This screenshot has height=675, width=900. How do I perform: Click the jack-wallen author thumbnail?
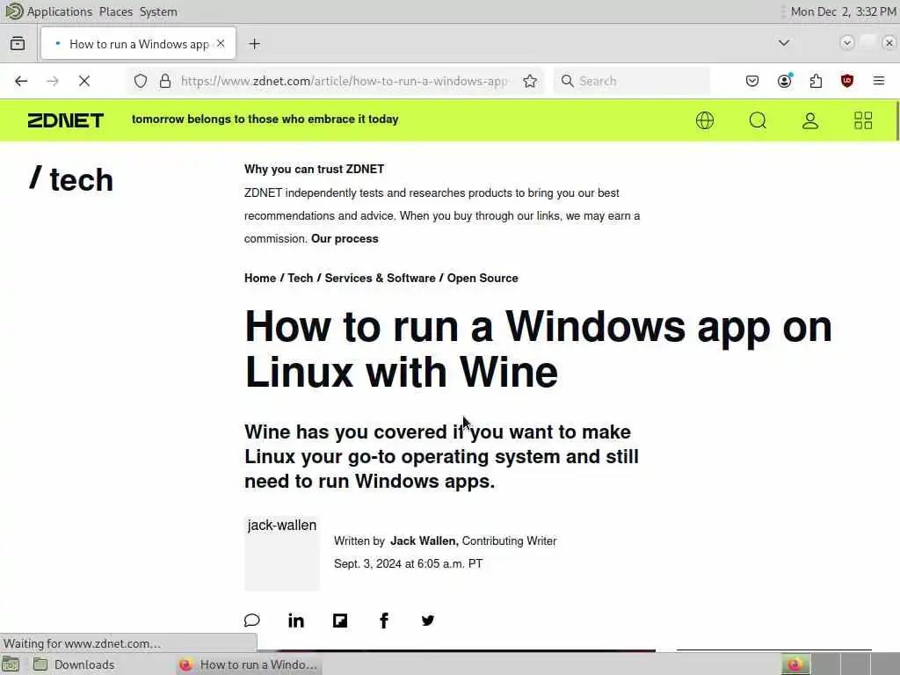[x=282, y=554]
